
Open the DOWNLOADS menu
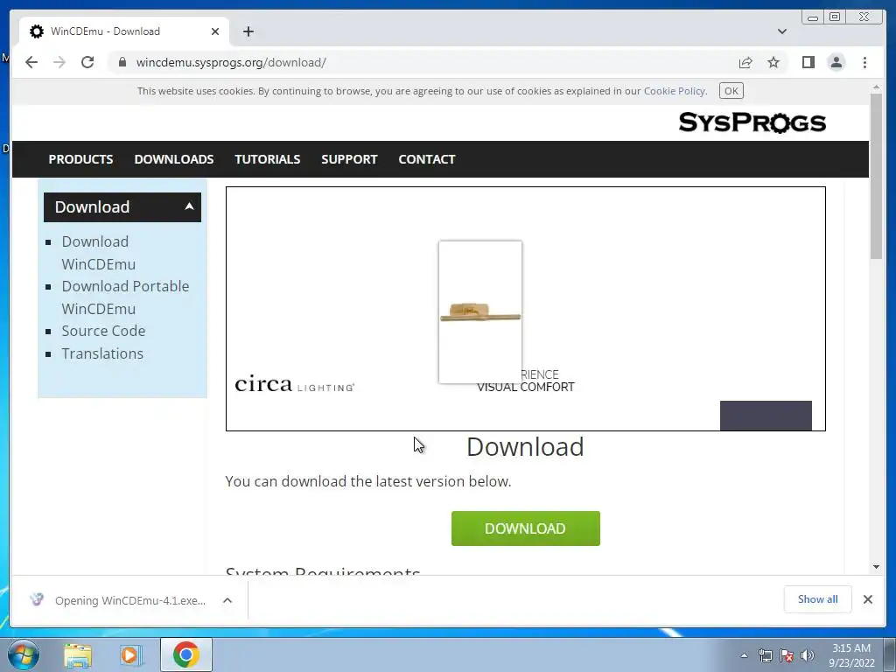point(174,159)
